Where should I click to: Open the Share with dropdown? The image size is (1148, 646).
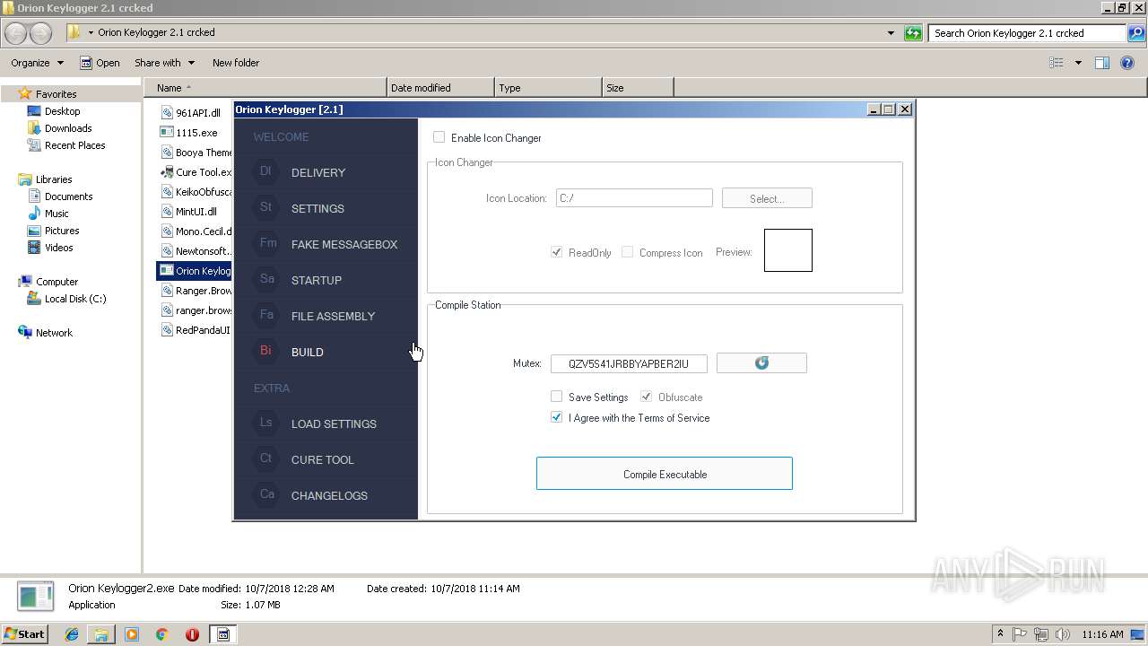pos(164,63)
